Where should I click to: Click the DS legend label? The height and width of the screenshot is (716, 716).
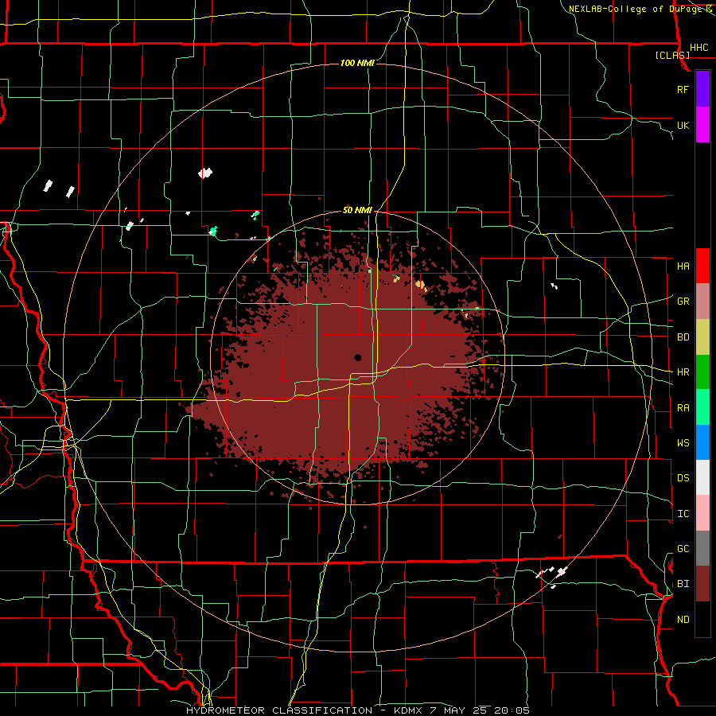tap(683, 478)
